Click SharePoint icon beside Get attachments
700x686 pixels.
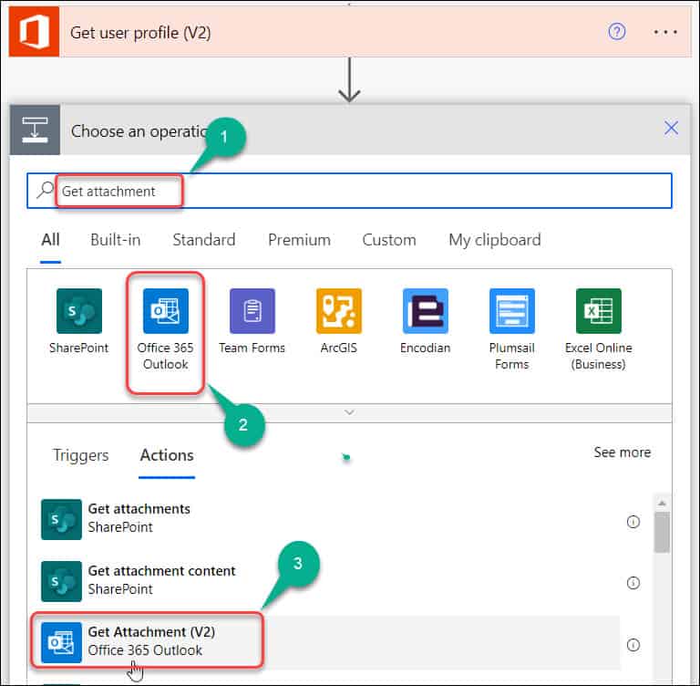(x=62, y=519)
